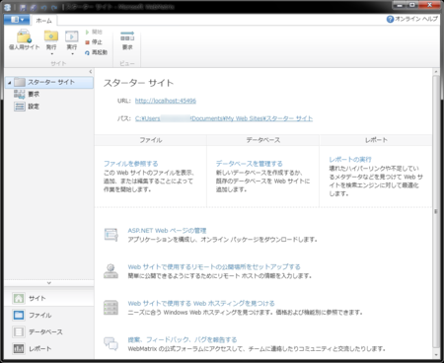Click the 個人用サイト ribbon icon
This screenshot has width=444, height=363.
tap(24, 39)
